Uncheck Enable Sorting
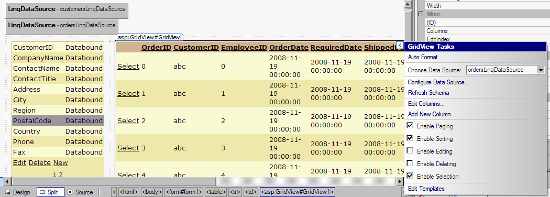 point(409,138)
